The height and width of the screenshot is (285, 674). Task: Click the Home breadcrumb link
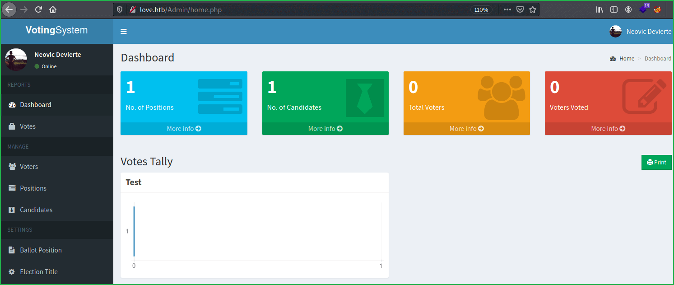click(627, 59)
